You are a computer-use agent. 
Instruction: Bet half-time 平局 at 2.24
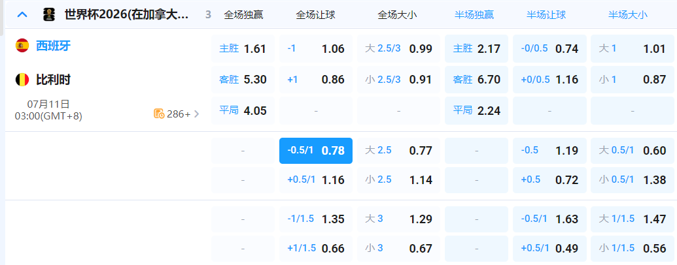point(477,111)
